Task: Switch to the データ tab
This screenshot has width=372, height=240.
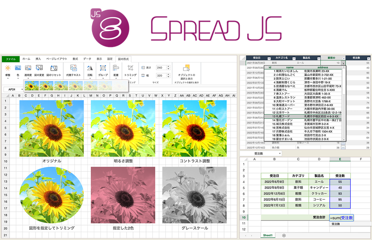Action: [x=87, y=59]
